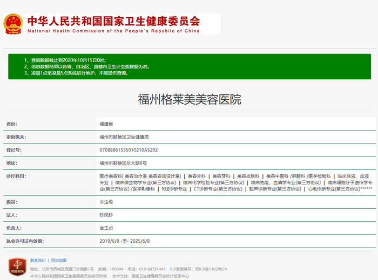
Task: Click the national emblem logo icon
Action: [13, 24]
